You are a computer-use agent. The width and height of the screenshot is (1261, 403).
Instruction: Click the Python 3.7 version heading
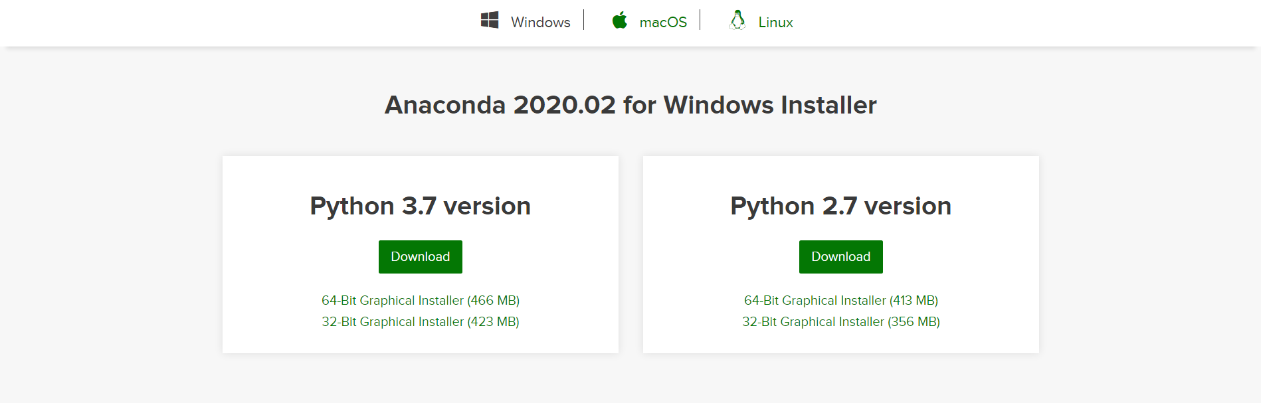tap(421, 206)
